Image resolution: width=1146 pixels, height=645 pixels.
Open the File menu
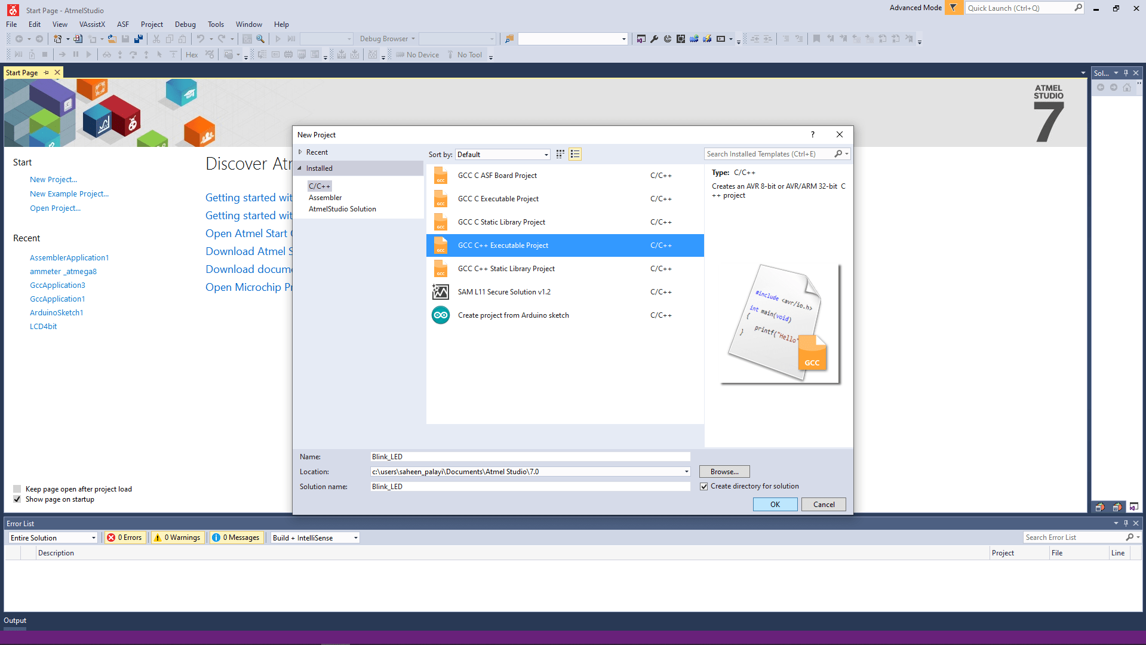[11, 24]
